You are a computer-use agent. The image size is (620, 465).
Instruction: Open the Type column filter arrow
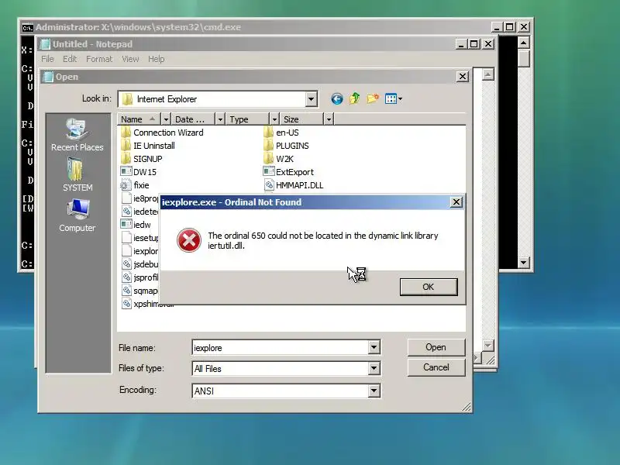pyautogui.click(x=274, y=119)
